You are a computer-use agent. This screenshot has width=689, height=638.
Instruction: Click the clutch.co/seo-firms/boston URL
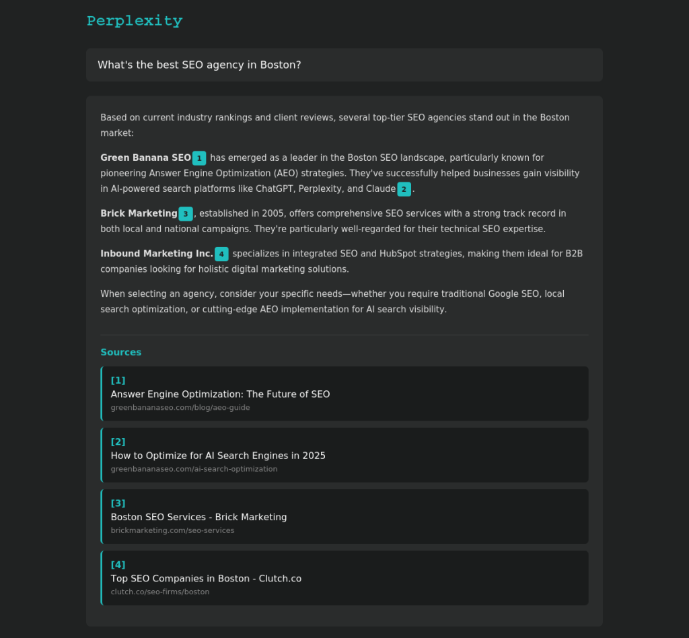160,592
